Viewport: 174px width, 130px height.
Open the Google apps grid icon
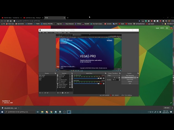click(x=167, y=28)
